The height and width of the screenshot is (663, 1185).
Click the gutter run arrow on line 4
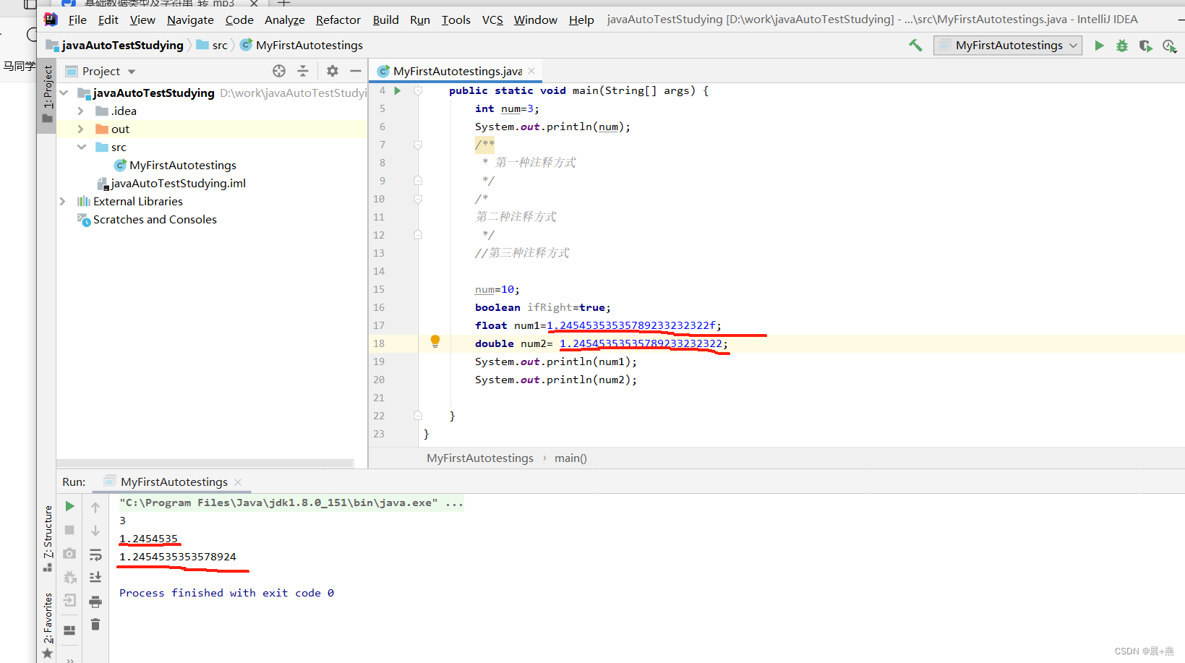pos(397,90)
